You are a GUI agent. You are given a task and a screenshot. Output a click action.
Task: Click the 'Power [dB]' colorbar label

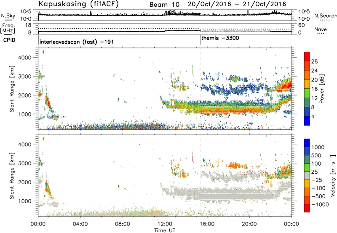click(321, 89)
